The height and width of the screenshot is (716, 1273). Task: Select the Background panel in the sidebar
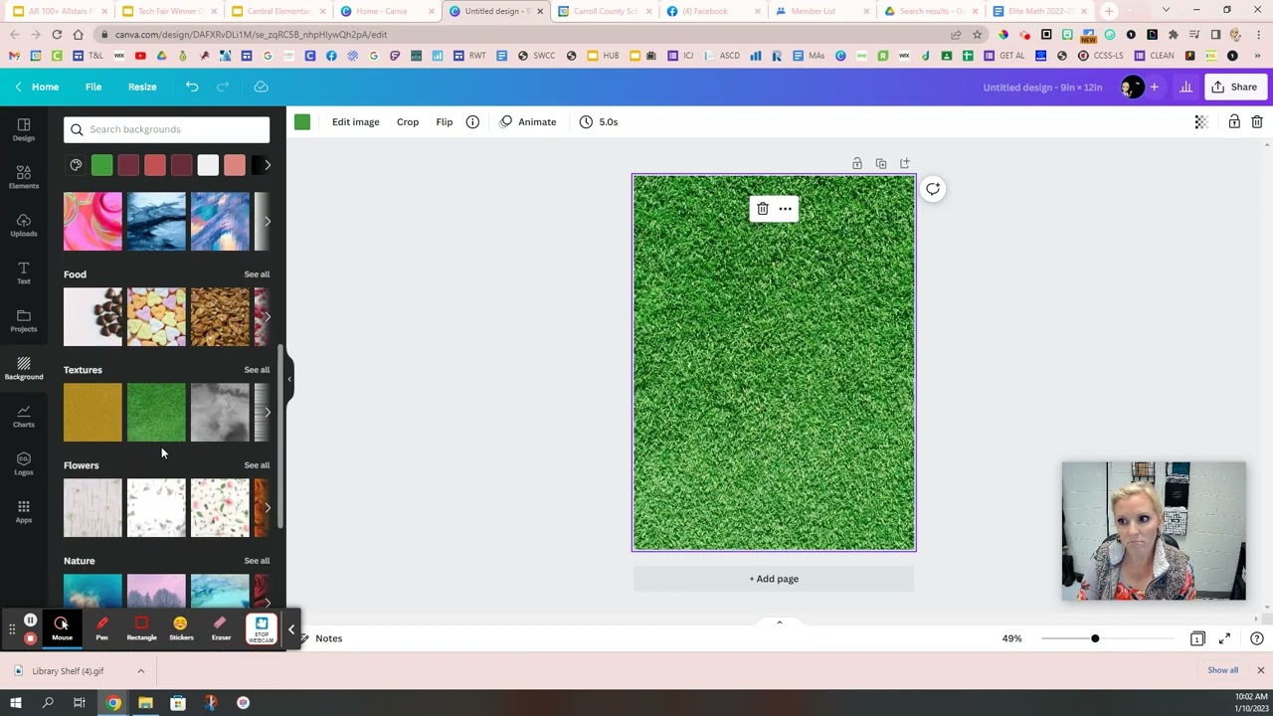click(x=24, y=368)
